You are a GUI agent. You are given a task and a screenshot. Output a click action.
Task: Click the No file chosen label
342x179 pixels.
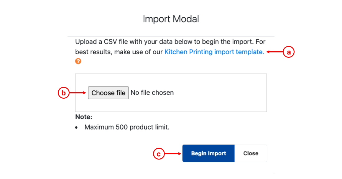coord(152,92)
